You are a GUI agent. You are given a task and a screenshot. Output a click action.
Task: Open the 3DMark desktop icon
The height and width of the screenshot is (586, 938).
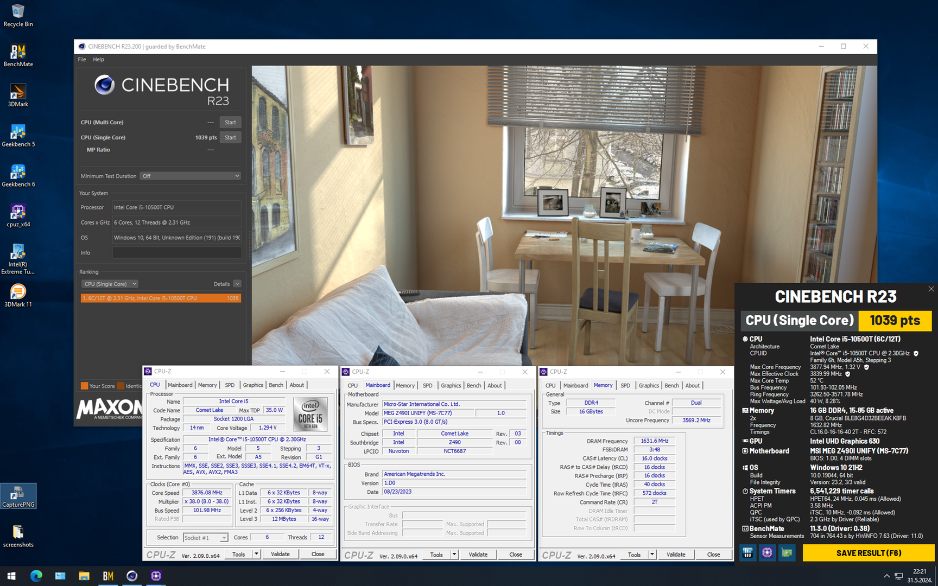(18, 95)
